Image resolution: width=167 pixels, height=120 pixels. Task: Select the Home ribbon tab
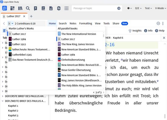pos(52,24)
